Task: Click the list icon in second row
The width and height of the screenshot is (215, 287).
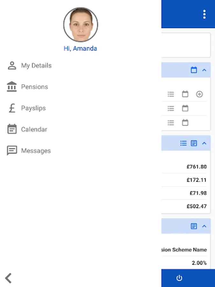Action: click(171, 108)
